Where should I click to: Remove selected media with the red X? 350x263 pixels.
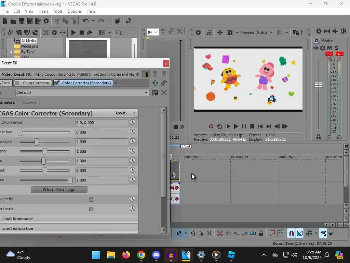pyautogui.click(x=46, y=33)
